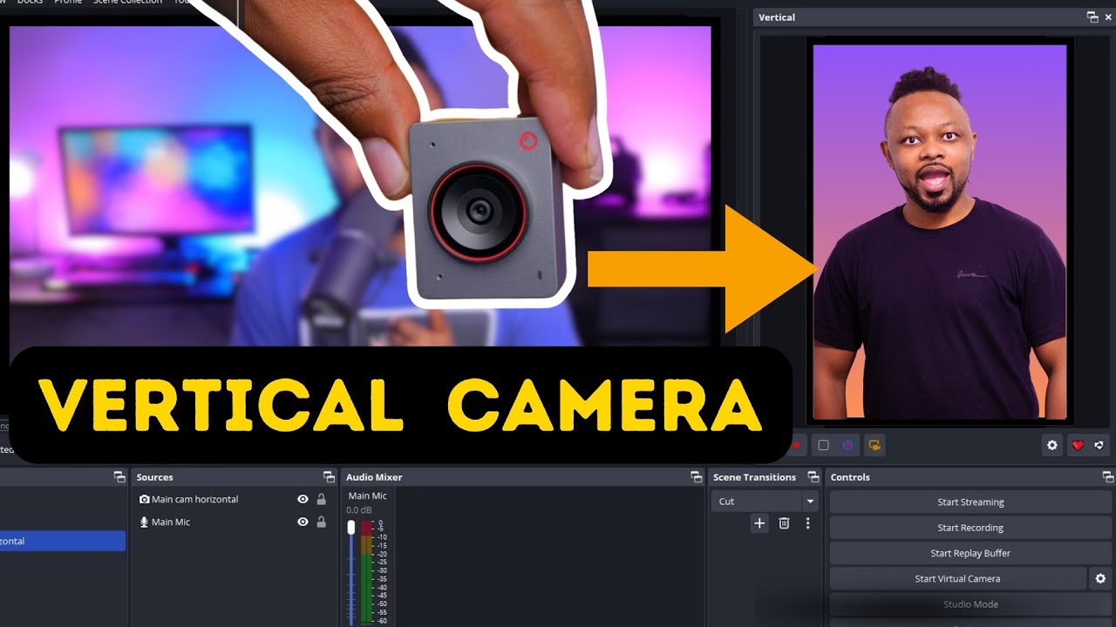This screenshot has height=627, width=1116.
Task: Click the Main Mic mixer label
Action: [x=367, y=496]
